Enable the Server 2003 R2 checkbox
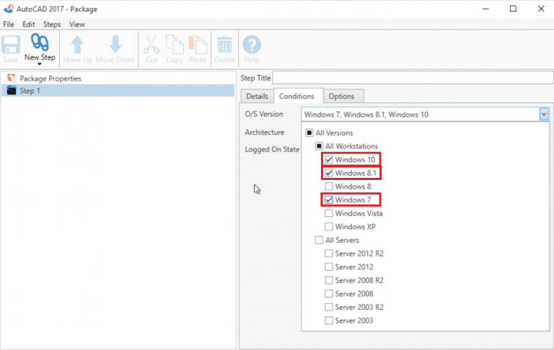Viewport: 554px width, 350px height. point(329,307)
